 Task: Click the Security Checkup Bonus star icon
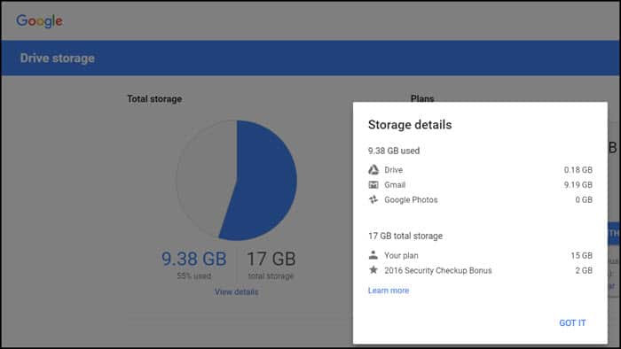click(x=373, y=270)
